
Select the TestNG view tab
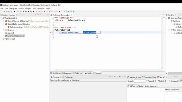(161, 77)
